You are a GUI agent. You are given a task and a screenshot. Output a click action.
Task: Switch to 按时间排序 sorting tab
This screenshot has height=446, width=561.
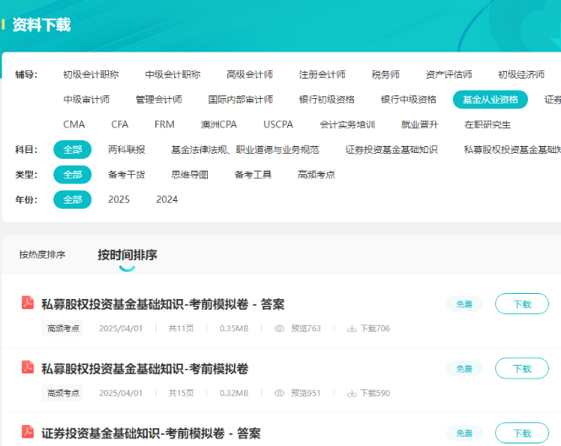127,254
